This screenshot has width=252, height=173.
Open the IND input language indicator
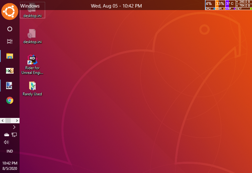point(10,151)
